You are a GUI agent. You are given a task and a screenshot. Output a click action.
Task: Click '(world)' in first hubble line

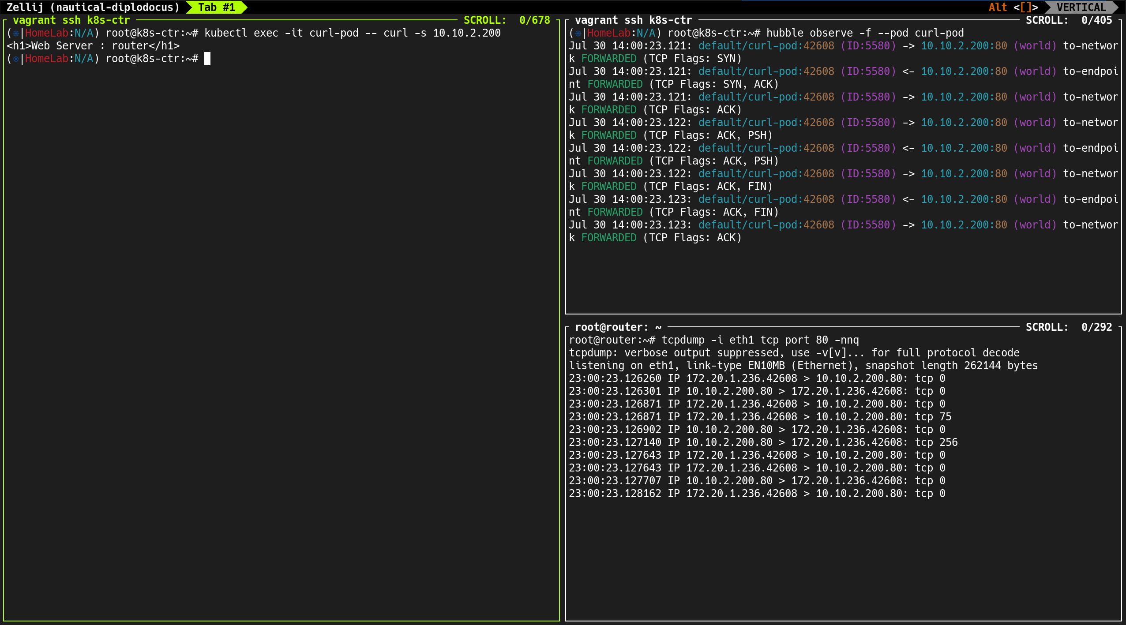(x=1035, y=46)
